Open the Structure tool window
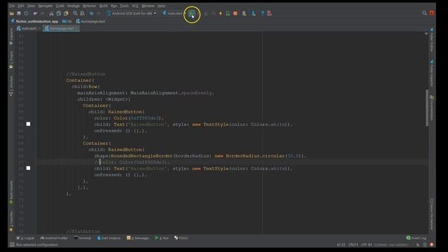 coord(11,85)
